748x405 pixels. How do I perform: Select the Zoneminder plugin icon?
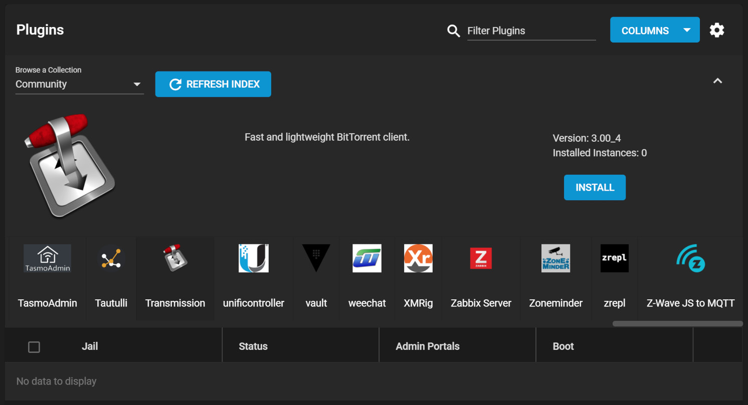[x=556, y=258]
